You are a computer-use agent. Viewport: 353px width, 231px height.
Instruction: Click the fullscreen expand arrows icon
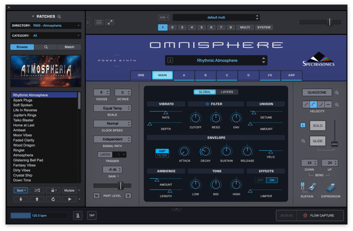click(x=110, y=22)
